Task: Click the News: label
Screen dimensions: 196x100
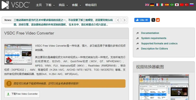Action: tap(8, 20)
